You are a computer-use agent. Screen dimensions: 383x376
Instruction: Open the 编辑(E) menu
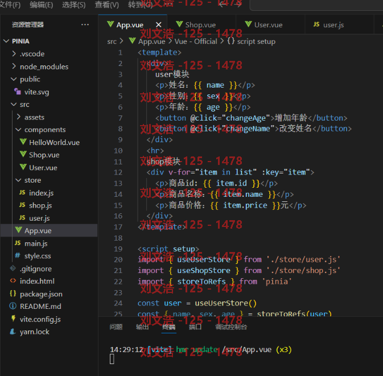pyautogui.click(x=42, y=5)
